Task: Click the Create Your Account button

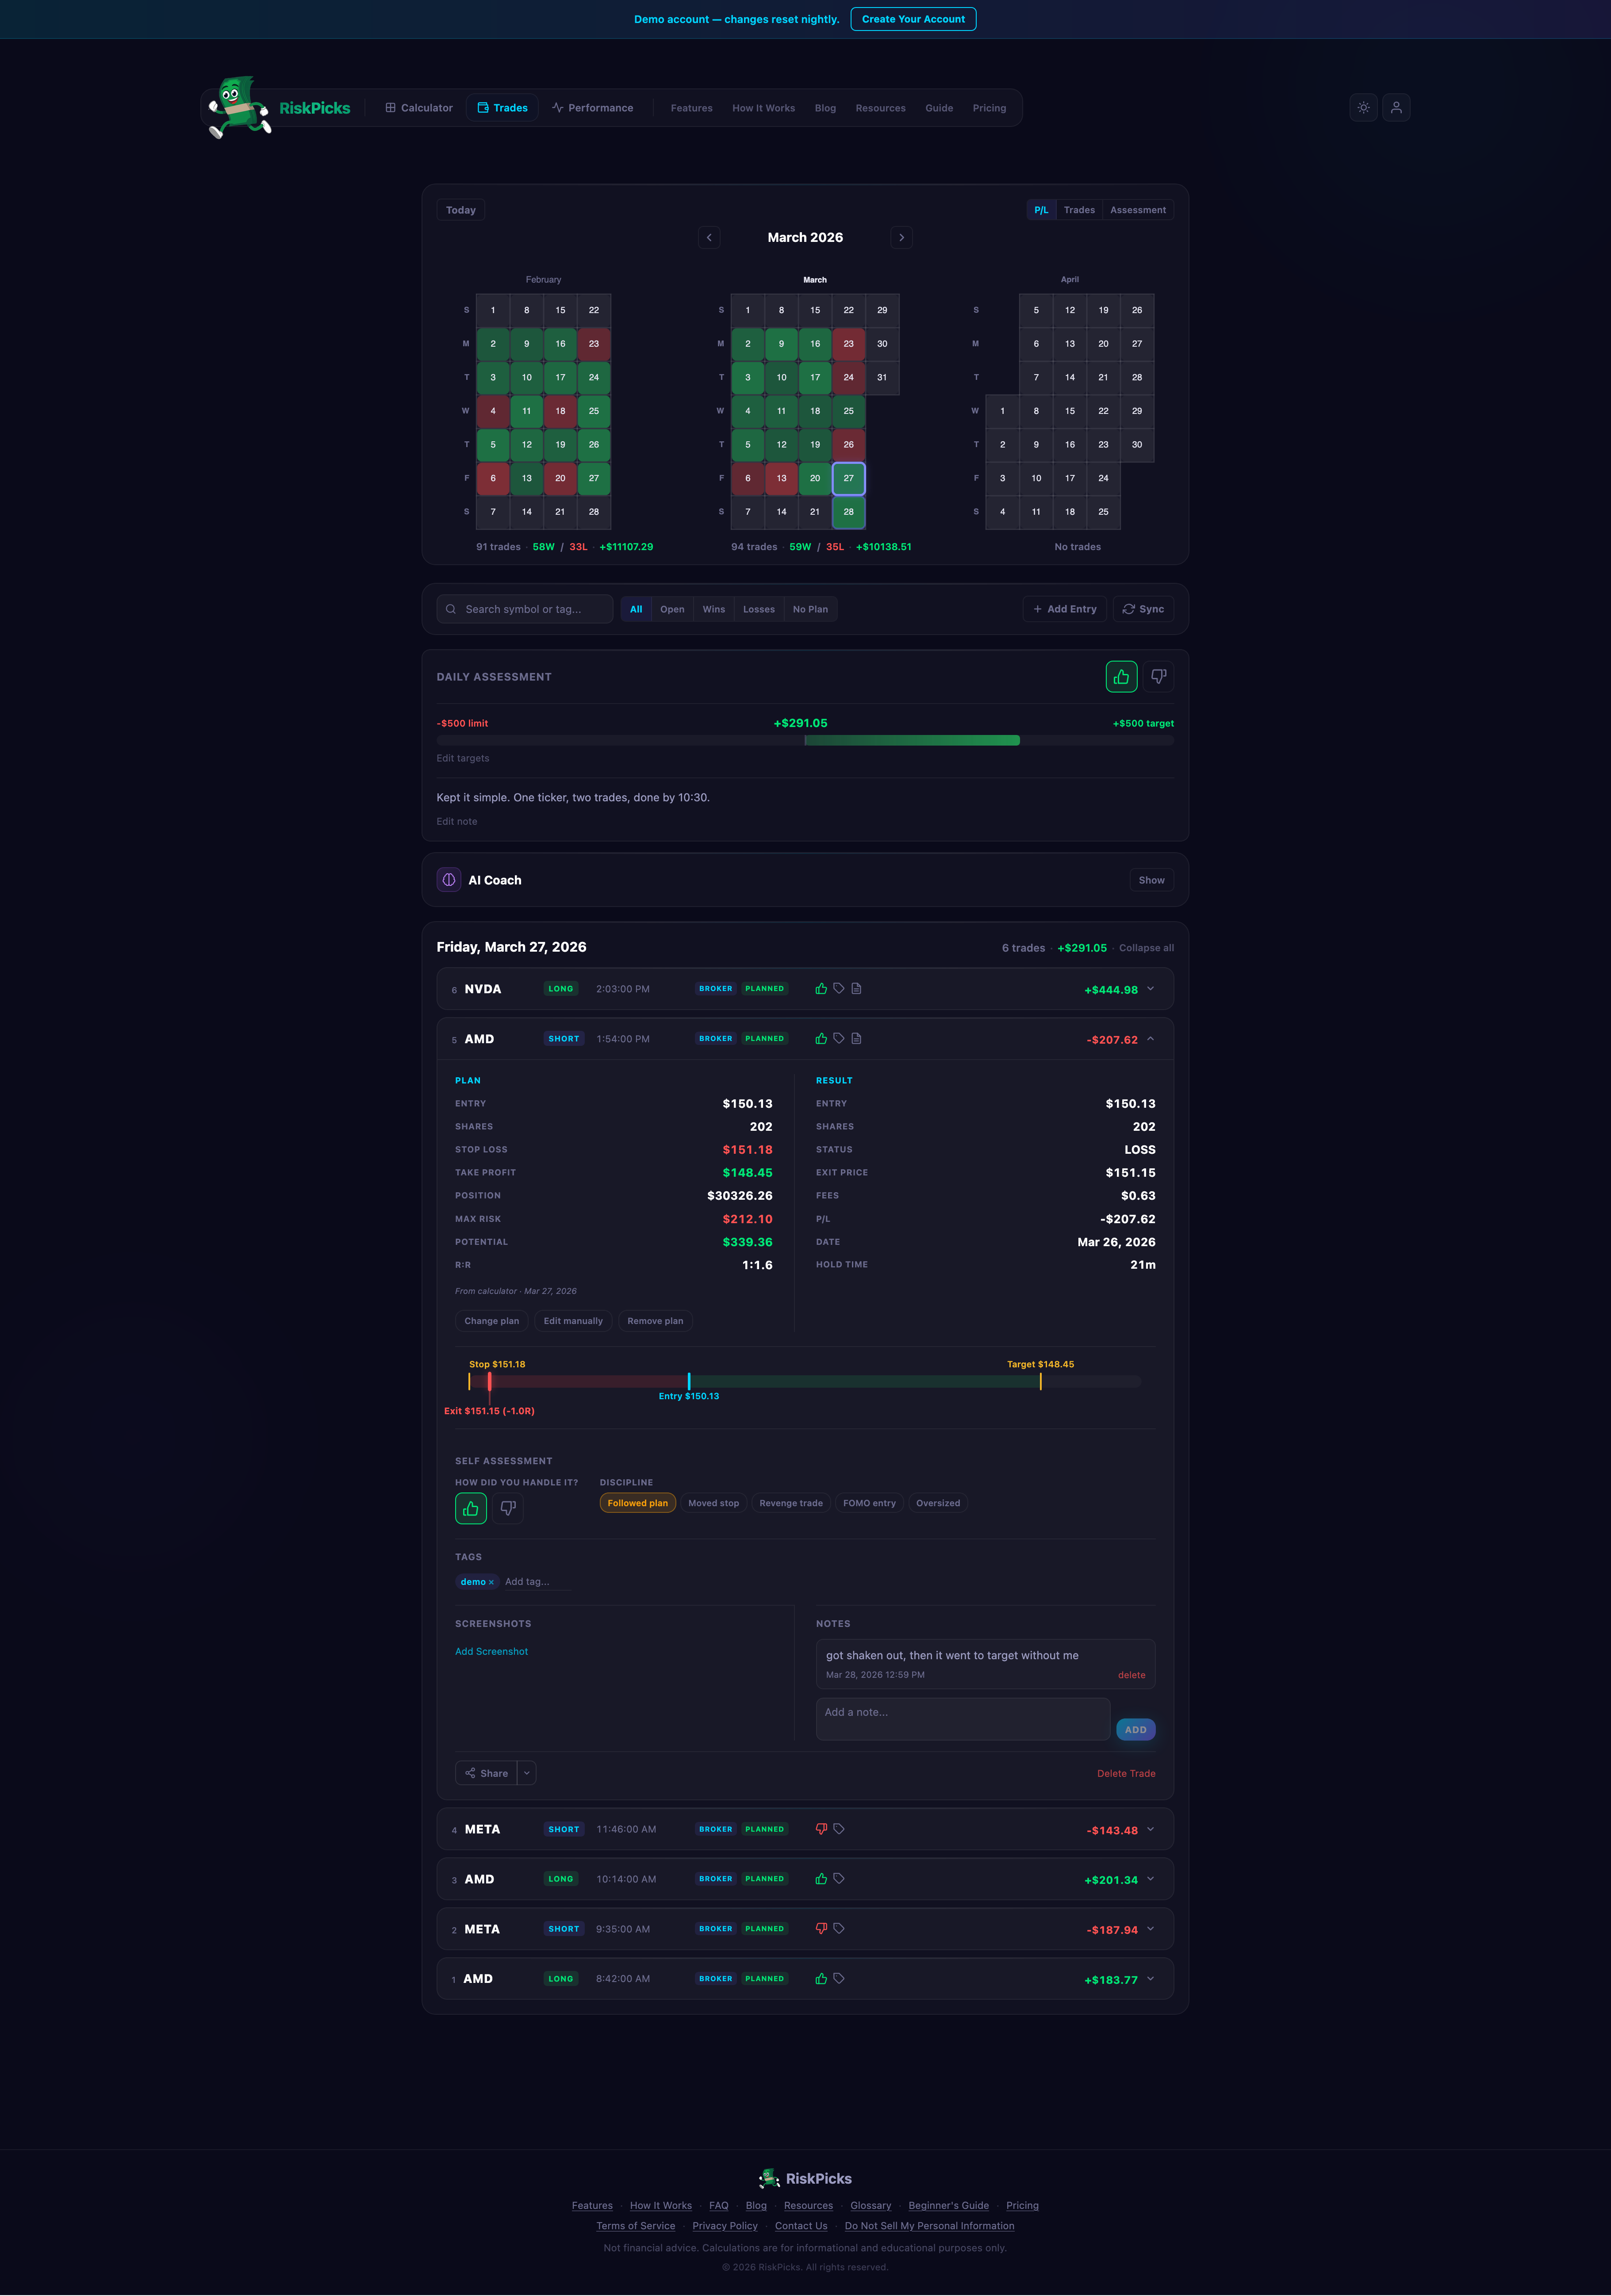Action: point(912,18)
